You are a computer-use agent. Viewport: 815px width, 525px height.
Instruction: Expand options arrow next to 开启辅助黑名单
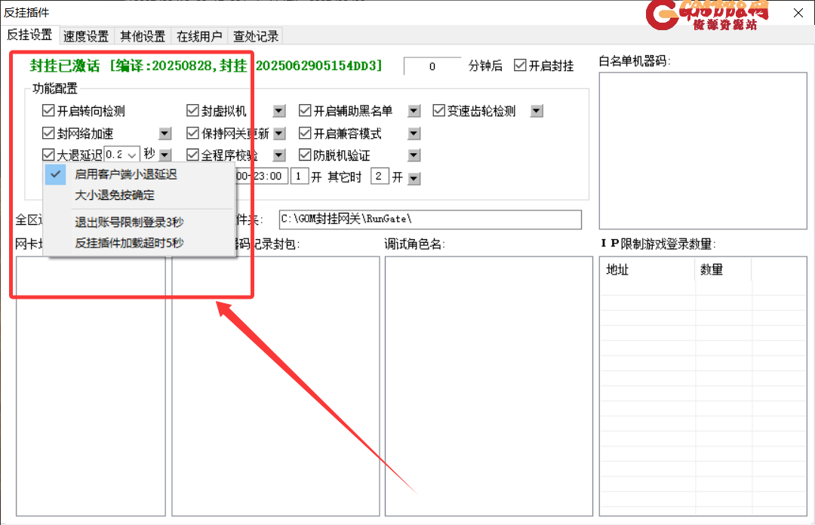click(414, 112)
